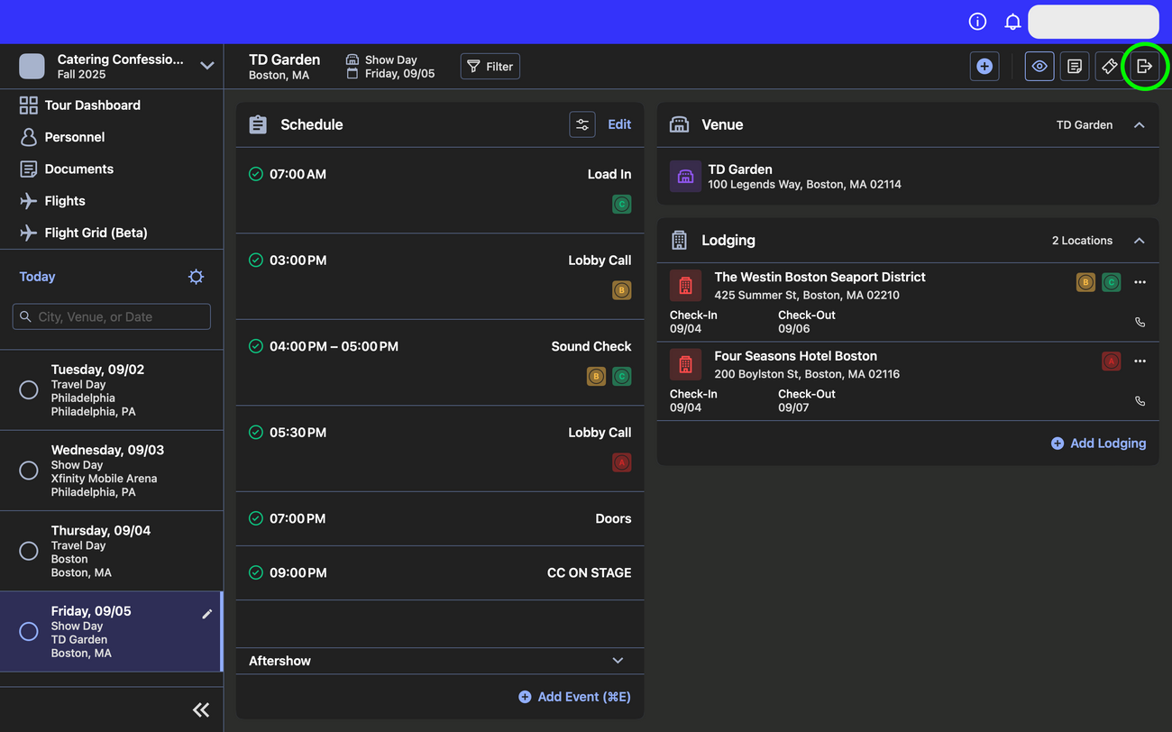Select the Tuesday 09/02 radio circle
Screen dimensions: 1172x732
[x=29, y=389]
